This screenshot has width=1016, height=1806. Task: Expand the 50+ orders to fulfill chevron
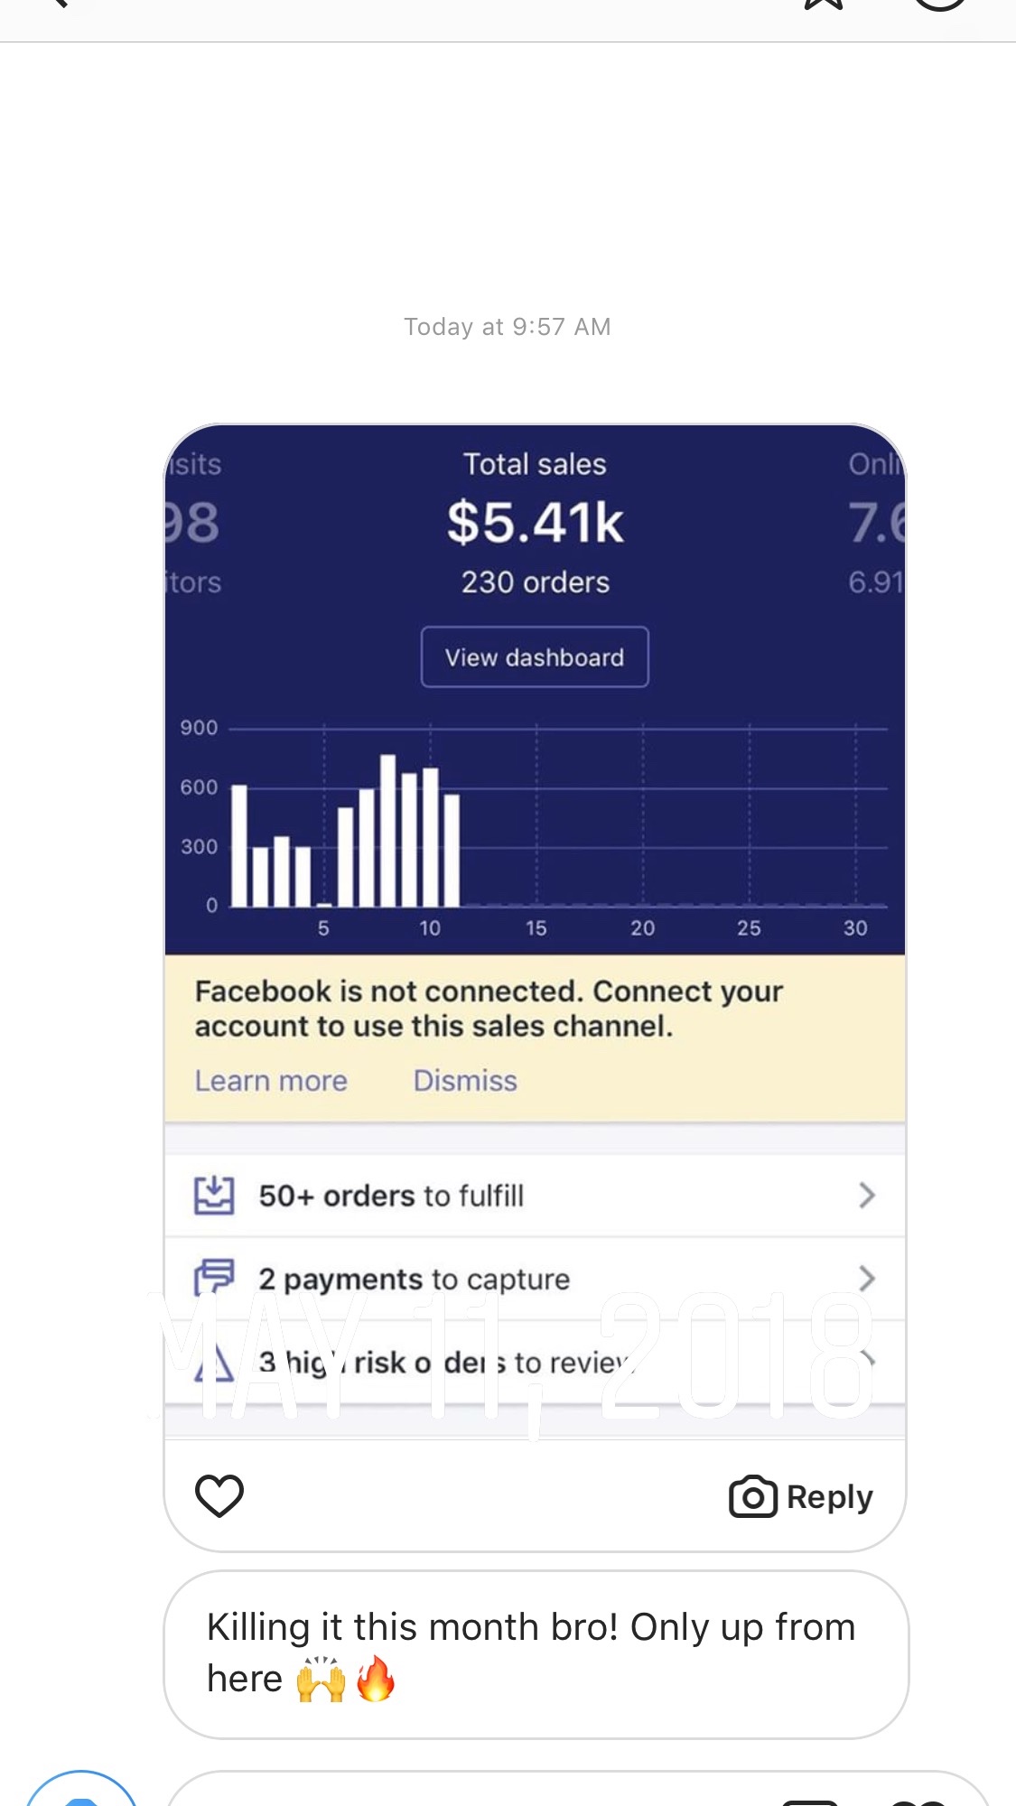(x=866, y=1196)
